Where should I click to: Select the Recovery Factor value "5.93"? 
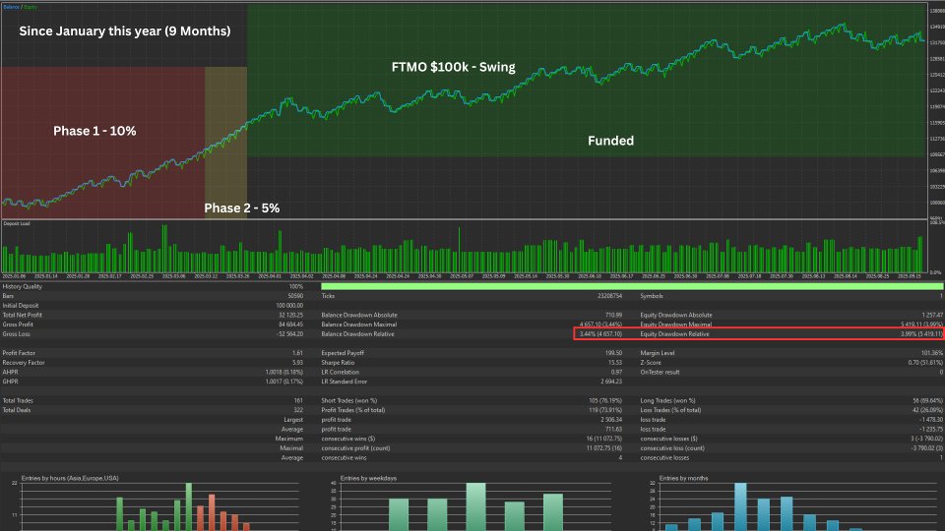coord(297,363)
